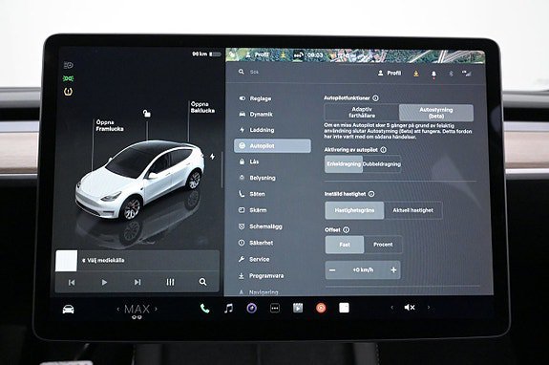Skip to previous media track
The image size is (549, 365).
click(x=72, y=282)
